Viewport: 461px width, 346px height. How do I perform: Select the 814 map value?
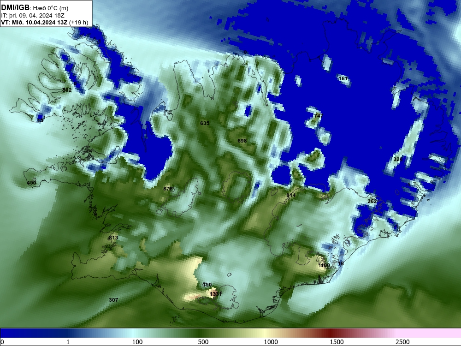pos(291,195)
